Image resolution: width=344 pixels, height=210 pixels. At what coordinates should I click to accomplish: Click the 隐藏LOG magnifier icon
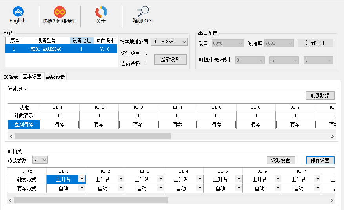[x=143, y=11]
